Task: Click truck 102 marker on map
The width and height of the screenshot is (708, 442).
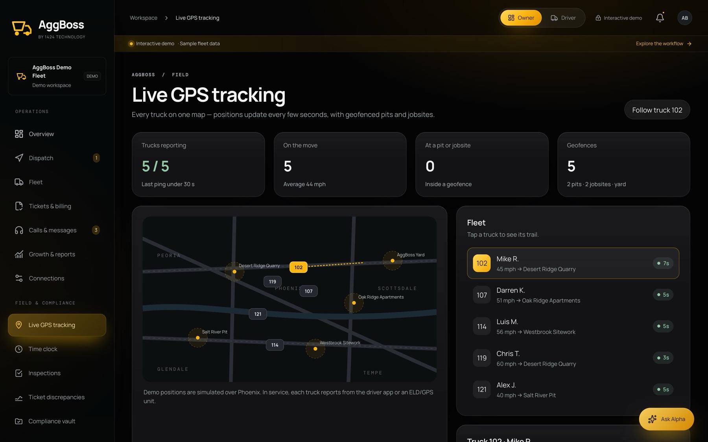Action: pos(299,267)
